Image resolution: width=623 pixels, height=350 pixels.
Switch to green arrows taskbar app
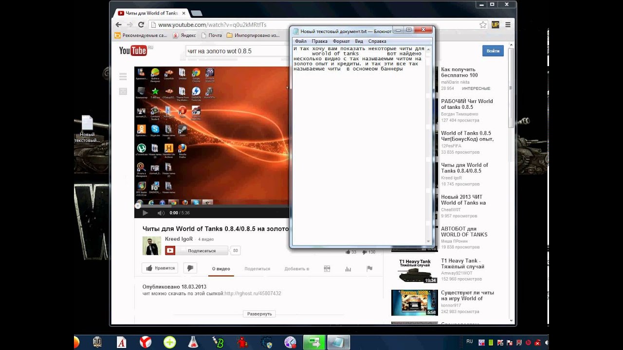pyautogui.click(x=314, y=342)
